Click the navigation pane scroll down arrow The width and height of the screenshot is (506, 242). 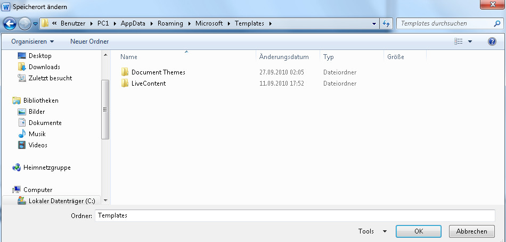tap(105, 201)
